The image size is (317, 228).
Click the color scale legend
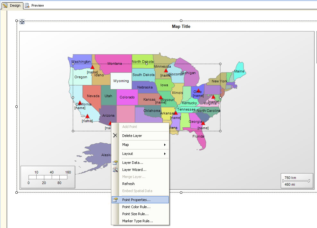(x=47, y=177)
